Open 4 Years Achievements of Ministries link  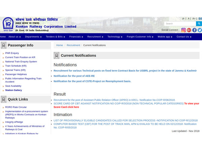(25, 128)
